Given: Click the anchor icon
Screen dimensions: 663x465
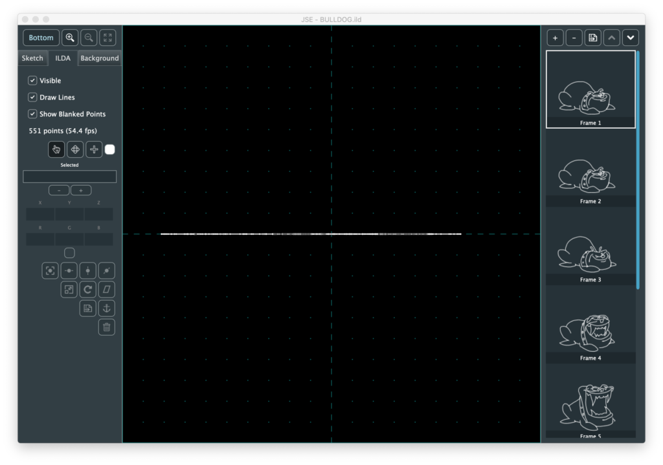Looking at the screenshot, I should (107, 308).
